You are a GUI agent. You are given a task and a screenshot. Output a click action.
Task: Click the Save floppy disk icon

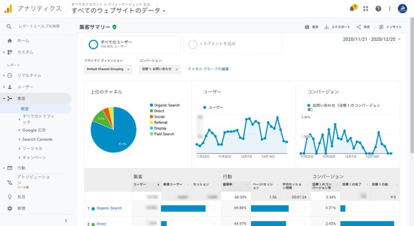pos(307,27)
